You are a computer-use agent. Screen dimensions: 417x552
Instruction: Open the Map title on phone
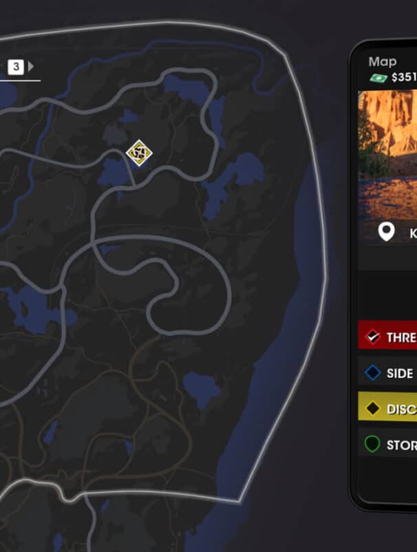point(383,62)
